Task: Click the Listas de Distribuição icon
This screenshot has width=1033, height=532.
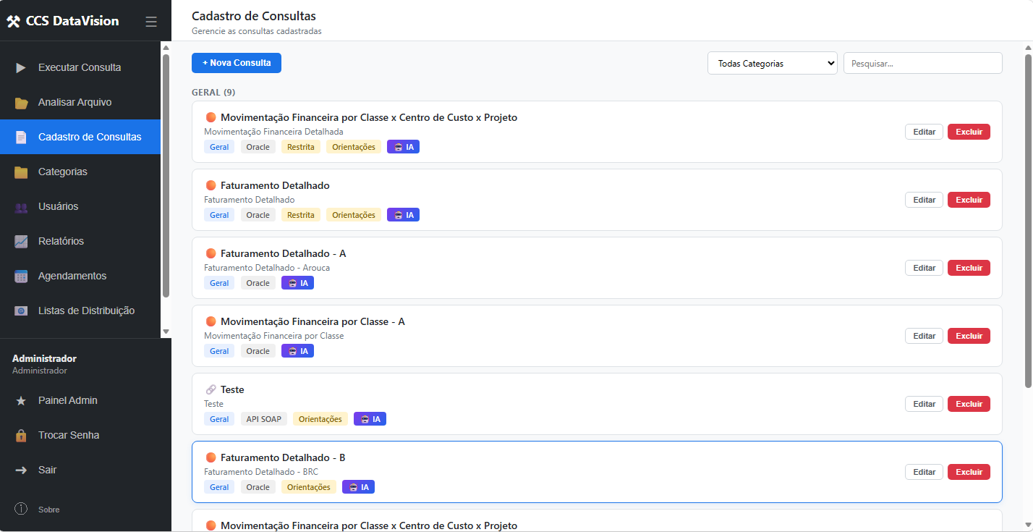Action: click(21, 311)
